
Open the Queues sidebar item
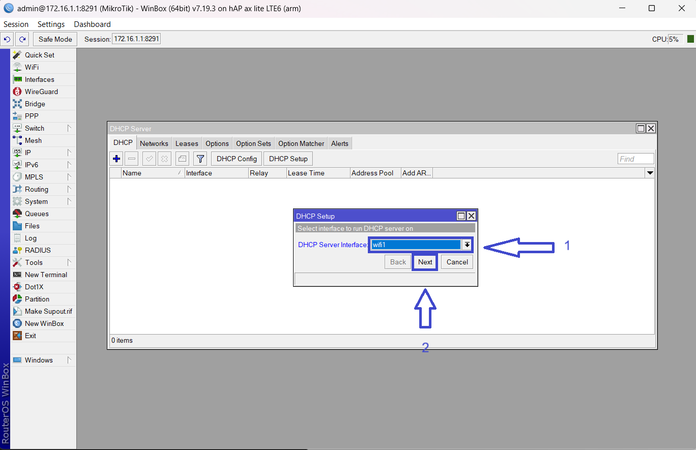pos(43,214)
